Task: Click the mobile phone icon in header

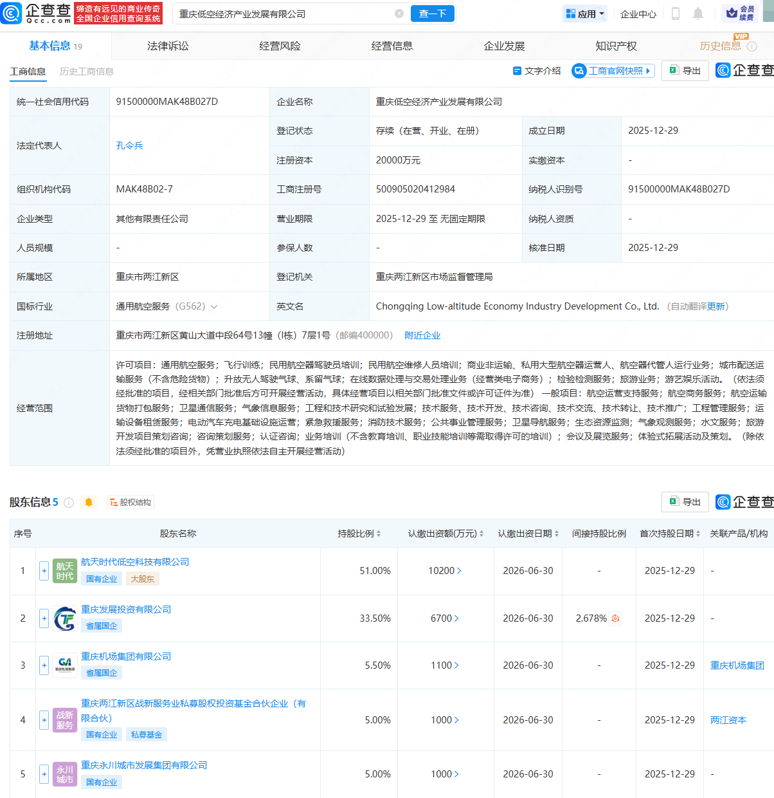Action: 676,14
